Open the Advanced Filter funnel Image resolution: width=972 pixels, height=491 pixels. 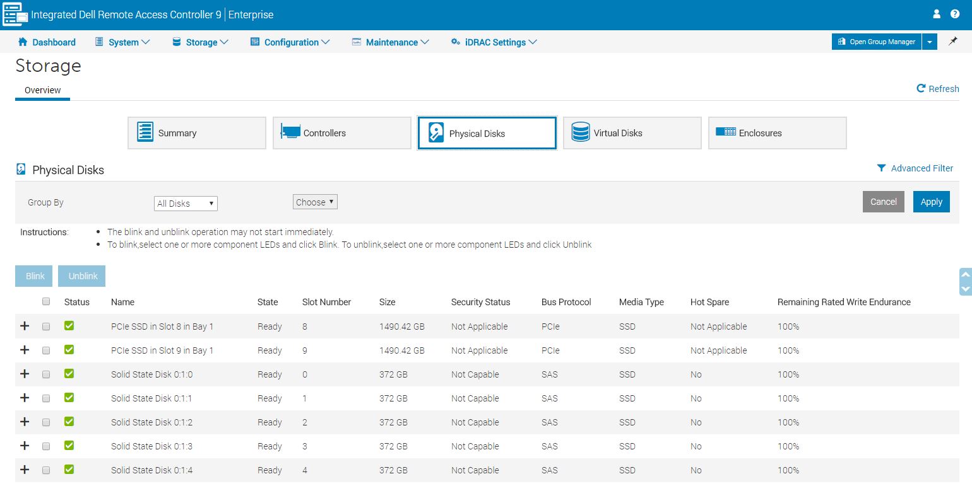click(x=882, y=168)
